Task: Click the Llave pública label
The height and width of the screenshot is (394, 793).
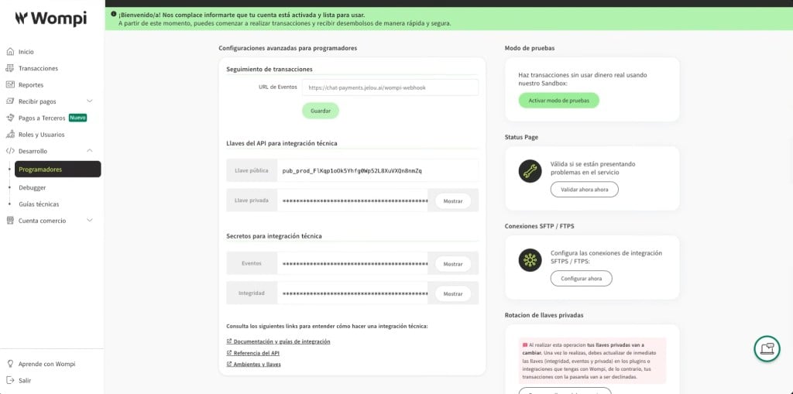Action: 252,171
